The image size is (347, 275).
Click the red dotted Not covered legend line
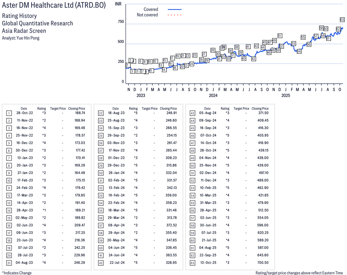pyautogui.click(x=174, y=15)
